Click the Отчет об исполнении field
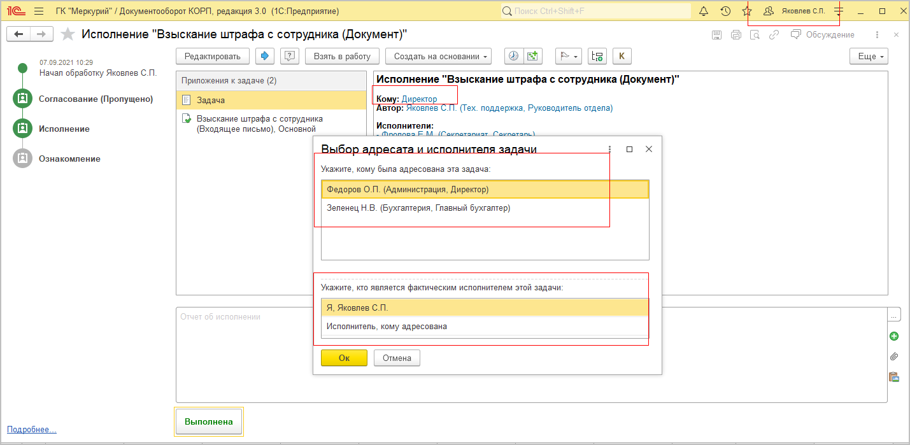The image size is (910, 445). coord(531,355)
